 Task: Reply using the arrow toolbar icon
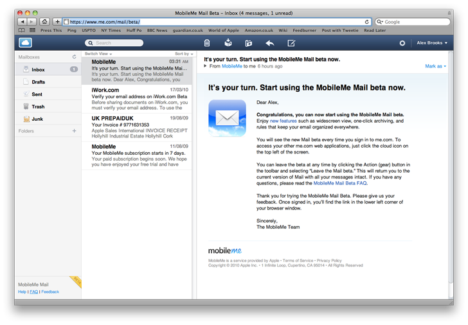[270, 43]
